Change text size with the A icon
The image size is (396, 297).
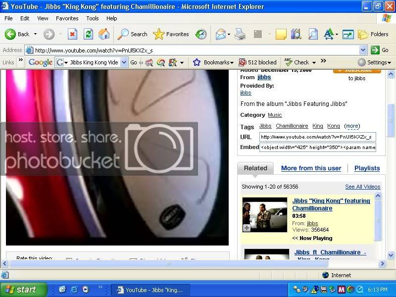[329, 34]
